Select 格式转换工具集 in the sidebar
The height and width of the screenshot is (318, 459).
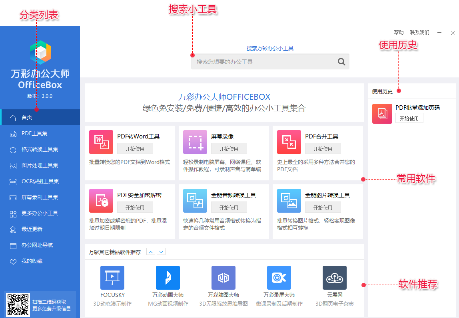(40, 149)
